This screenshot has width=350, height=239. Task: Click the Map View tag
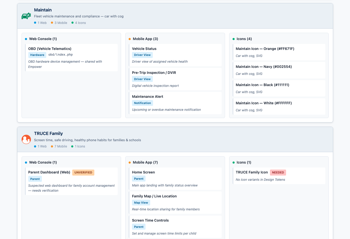141,203
